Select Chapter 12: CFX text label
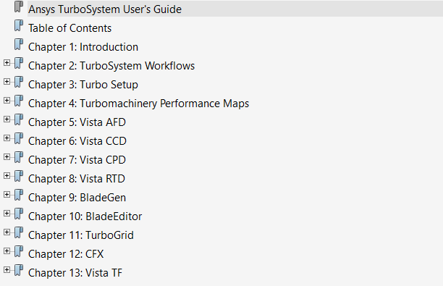Image resolution: width=443 pixels, height=286 pixels. click(66, 254)
